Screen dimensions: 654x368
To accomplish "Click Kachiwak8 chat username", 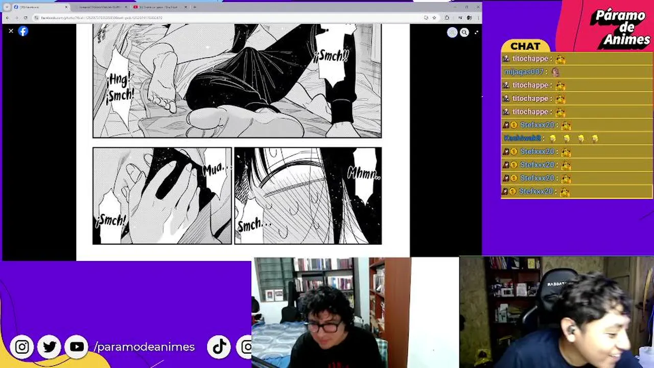I will (x=522, y=138).
